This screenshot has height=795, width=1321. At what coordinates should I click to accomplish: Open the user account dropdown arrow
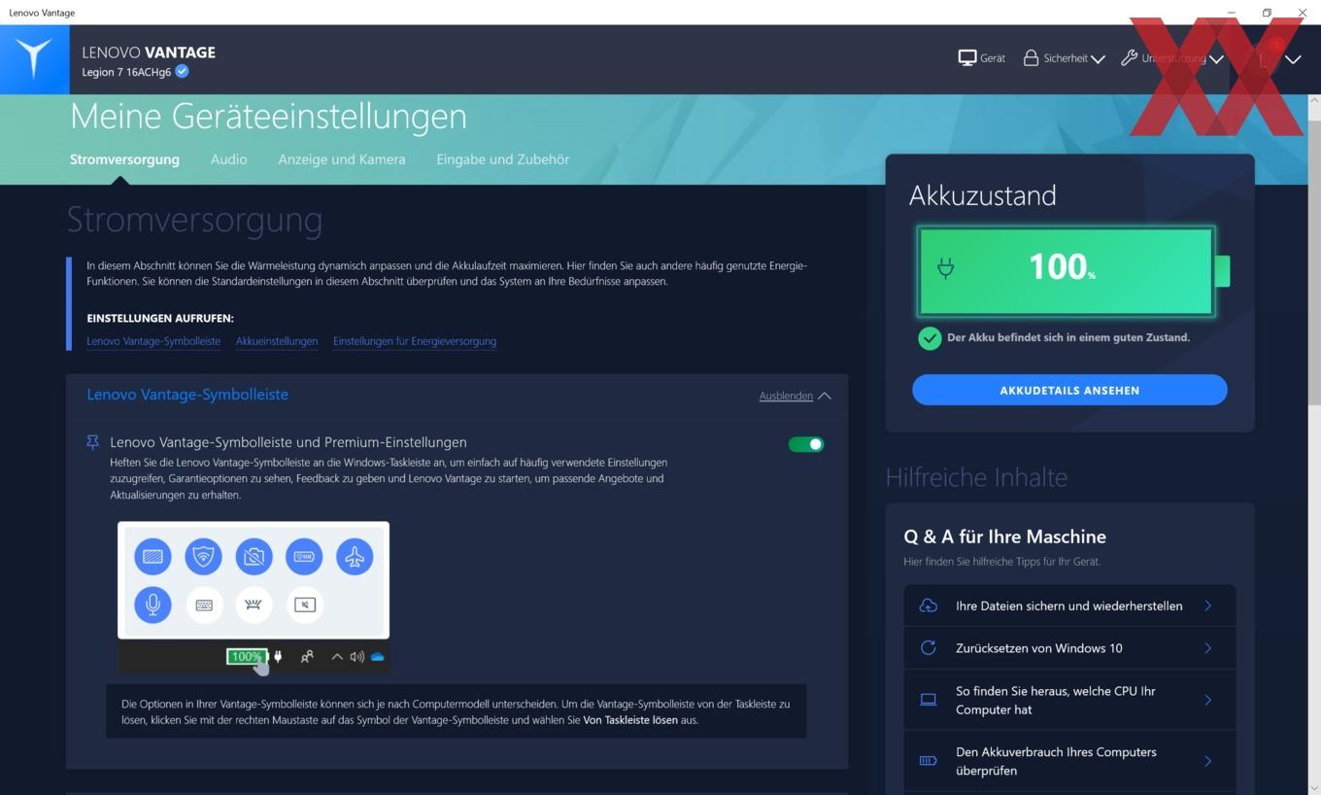click(x=1293, y=59)
